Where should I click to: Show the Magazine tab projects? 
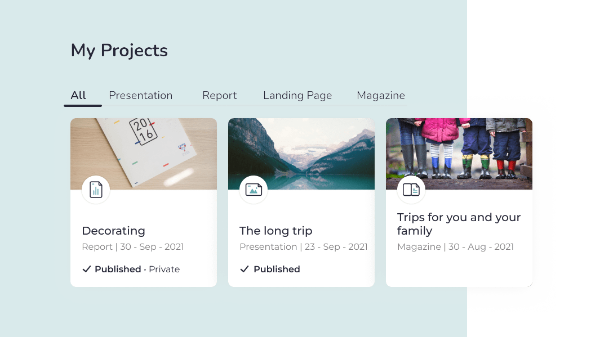[x=381, y=96]
